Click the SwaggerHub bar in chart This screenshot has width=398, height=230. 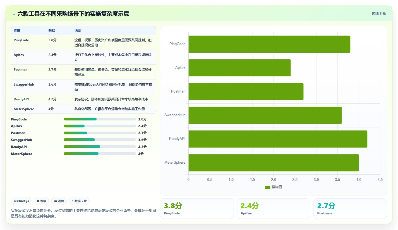coord(265,115)
